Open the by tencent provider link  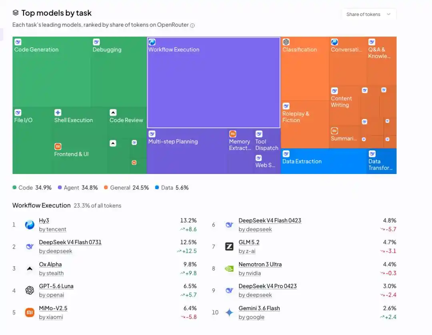pos(53,229)
